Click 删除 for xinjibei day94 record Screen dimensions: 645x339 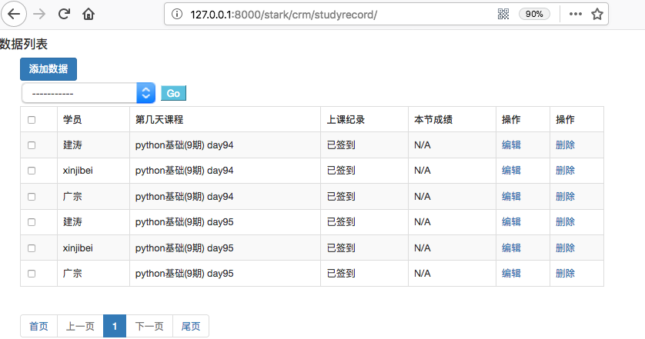point(565,171)
